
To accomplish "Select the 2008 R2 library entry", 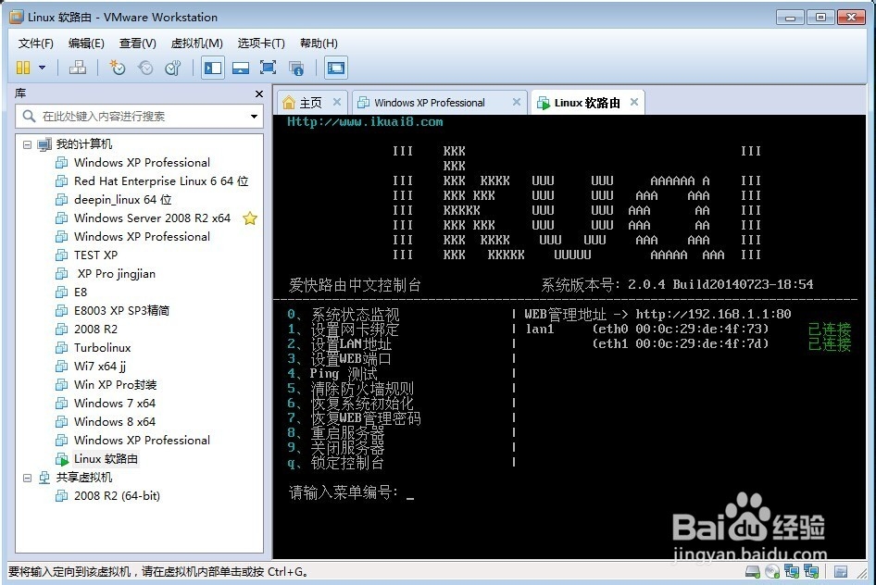I will (x=95, y=329).
